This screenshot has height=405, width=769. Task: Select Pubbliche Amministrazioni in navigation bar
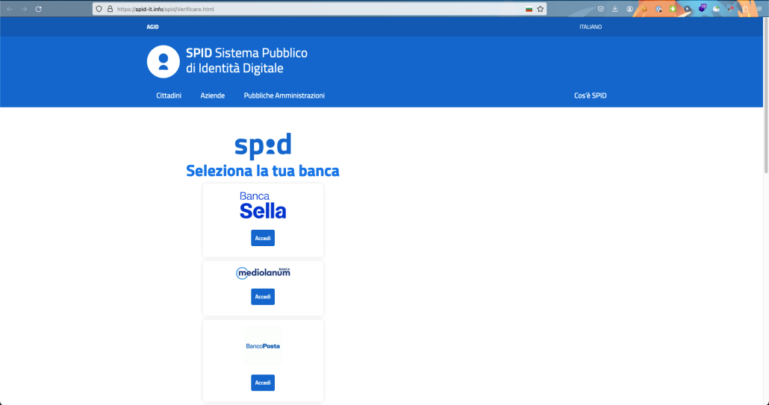click(284, 95)
